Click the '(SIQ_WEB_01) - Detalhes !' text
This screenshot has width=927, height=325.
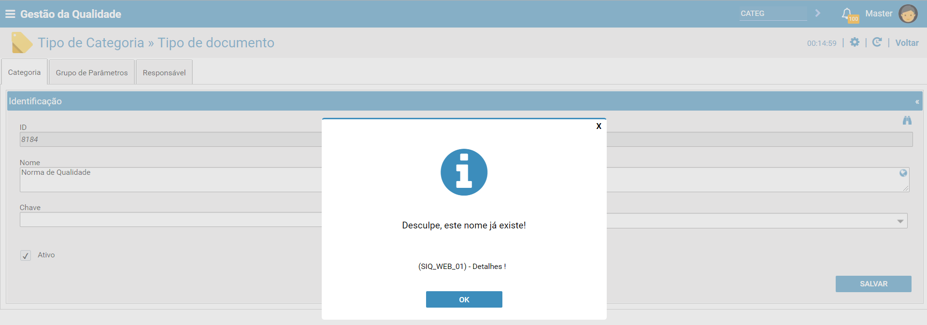click(x=462, y=267)
